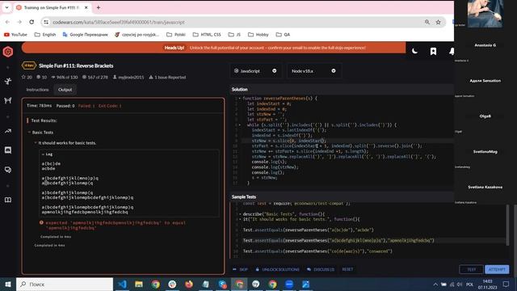Open Visual Studio Code from taskbar
Screen dimensions: 517x291
tap(122, 284)
